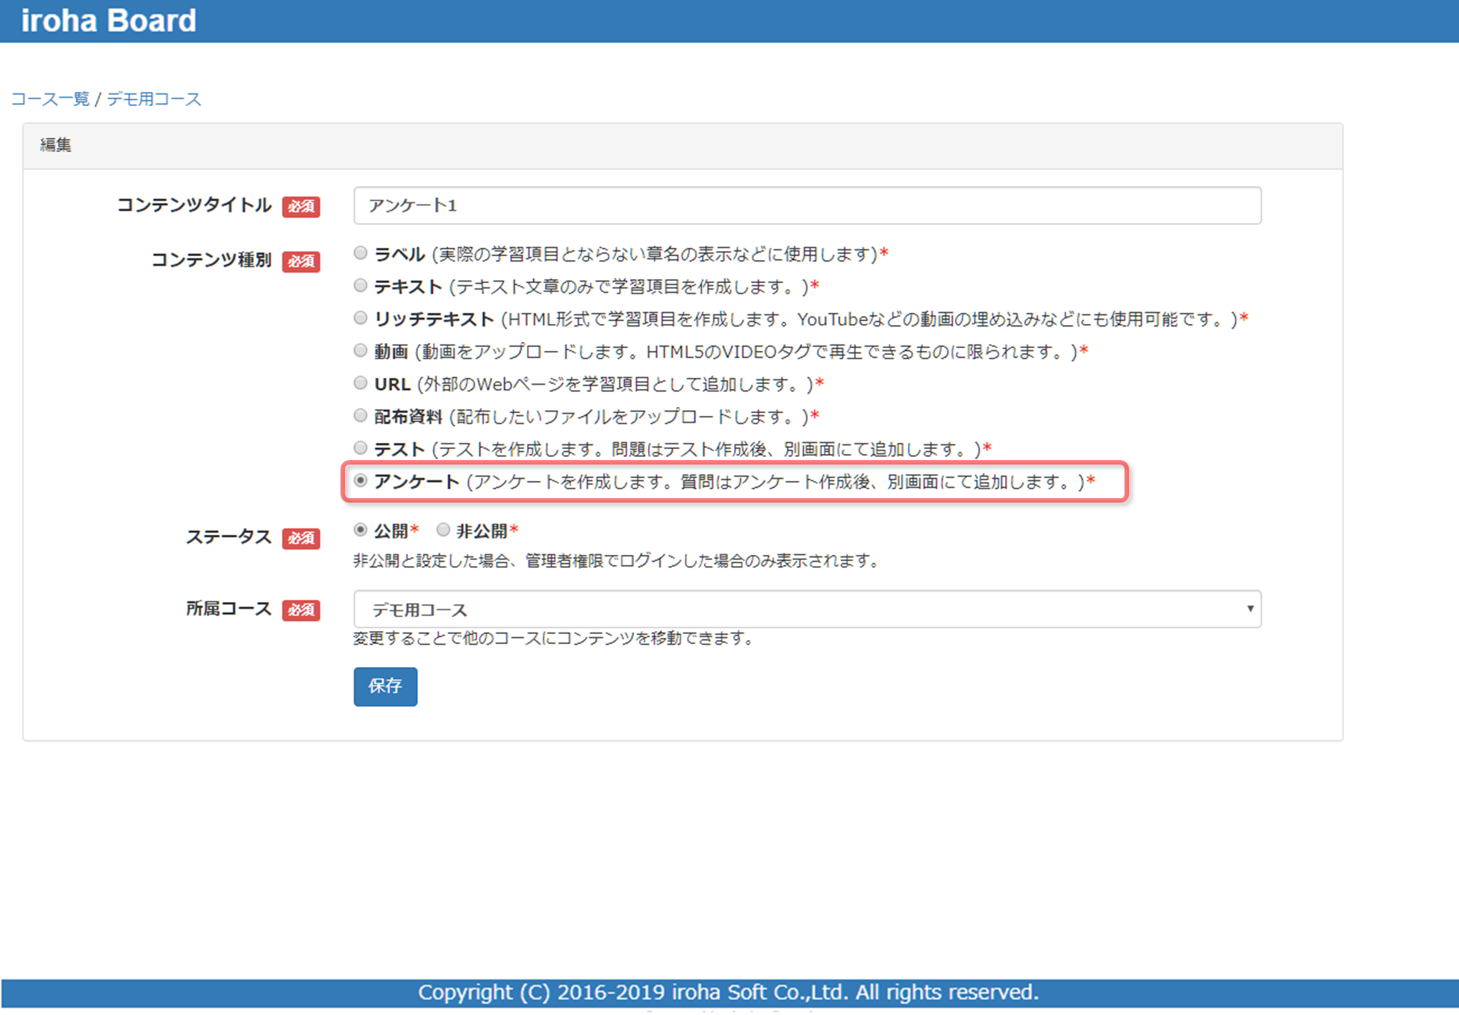Open the コース一覧 breadcrumb link
The image size is (1459, 1015).
point(50,99)
